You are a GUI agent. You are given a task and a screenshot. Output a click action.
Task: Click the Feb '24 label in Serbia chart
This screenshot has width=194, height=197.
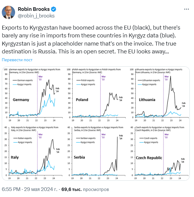pyautogui.click(x=121, y=137)
